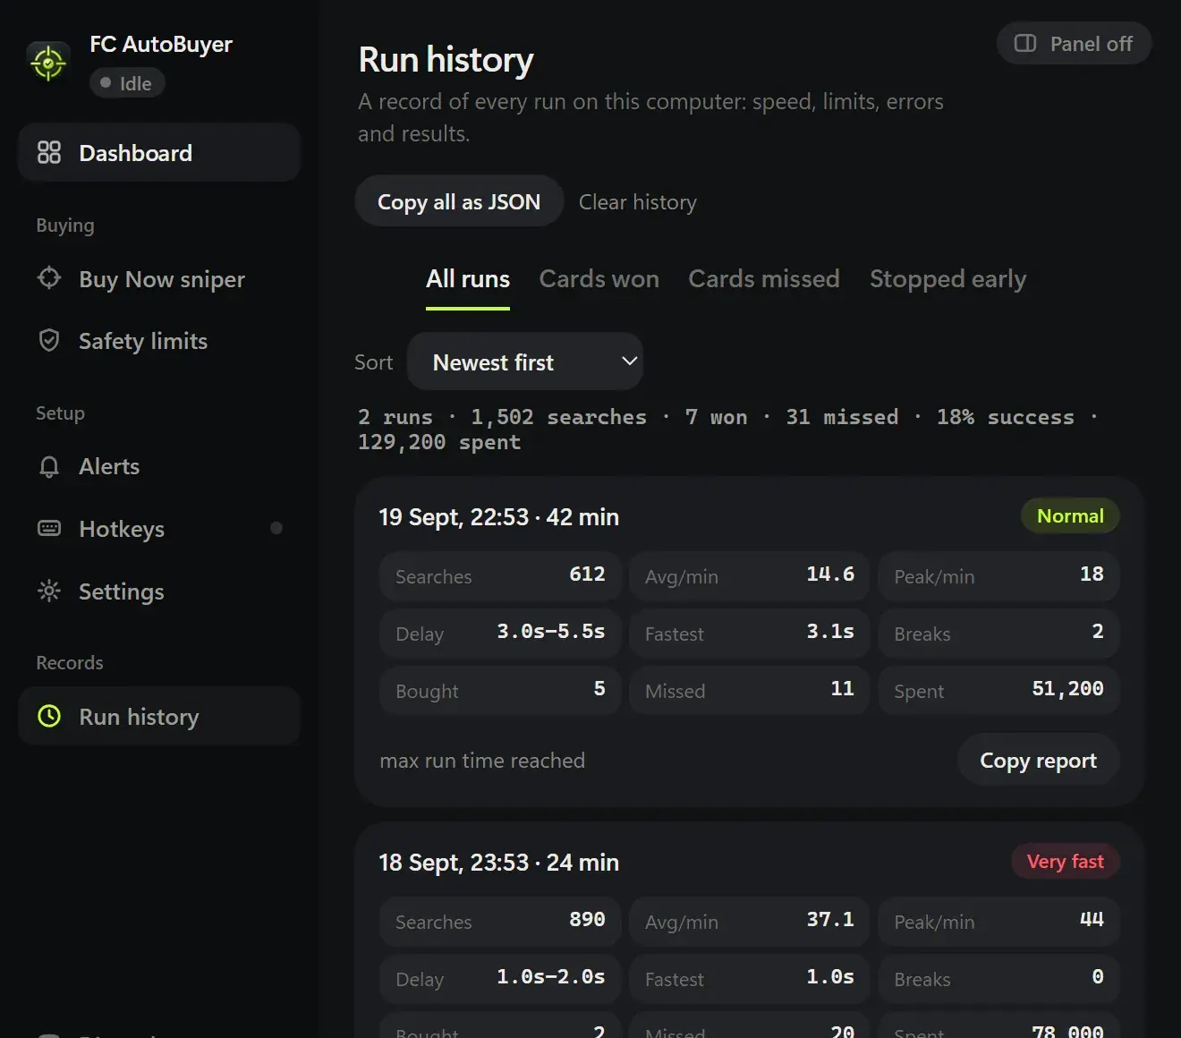
Task: Click the Missed 11 stat cell
Action: (749, 690)
